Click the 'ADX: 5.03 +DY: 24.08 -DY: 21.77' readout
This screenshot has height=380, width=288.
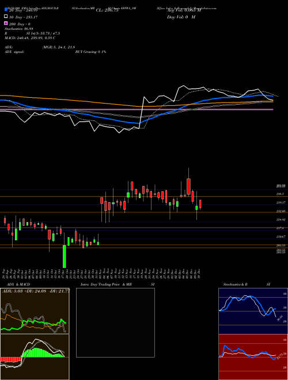coord(36,291)
